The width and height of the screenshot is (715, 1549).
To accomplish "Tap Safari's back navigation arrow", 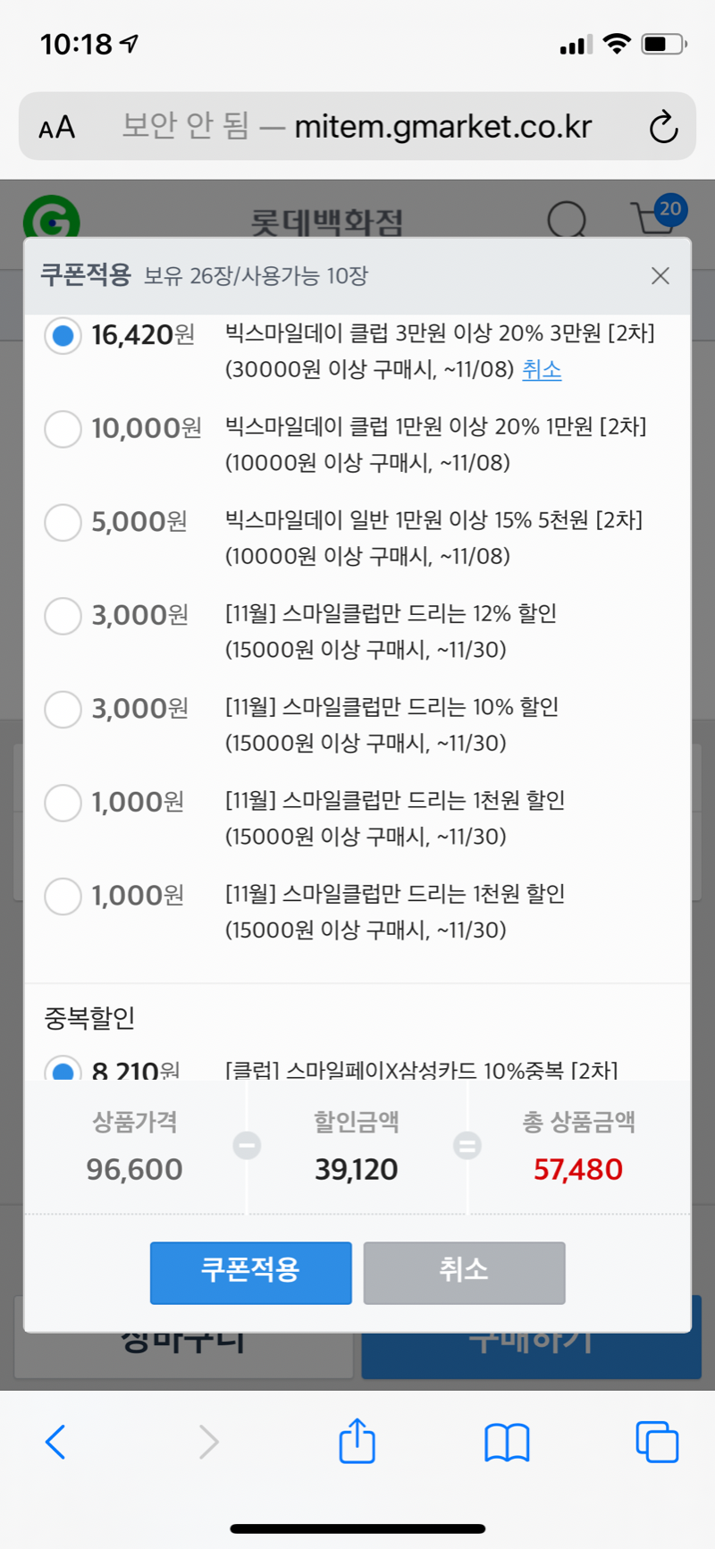I will 55,1441.
